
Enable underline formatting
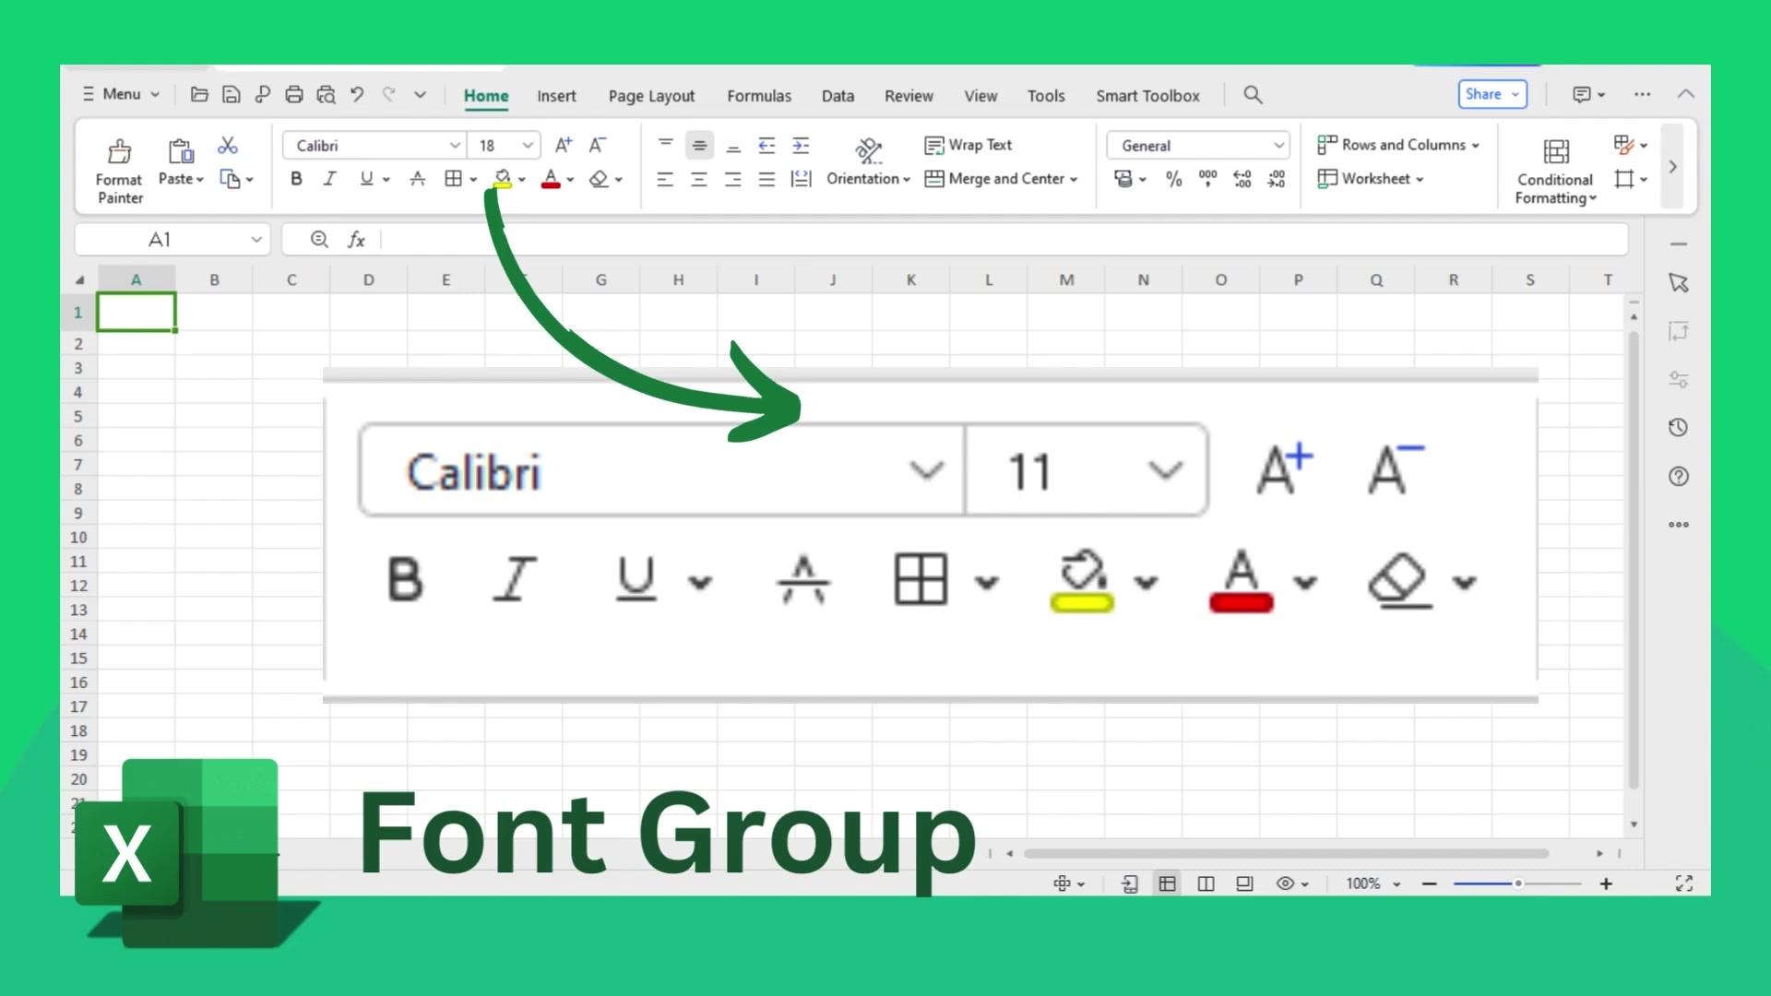click(x=366, y=178)
